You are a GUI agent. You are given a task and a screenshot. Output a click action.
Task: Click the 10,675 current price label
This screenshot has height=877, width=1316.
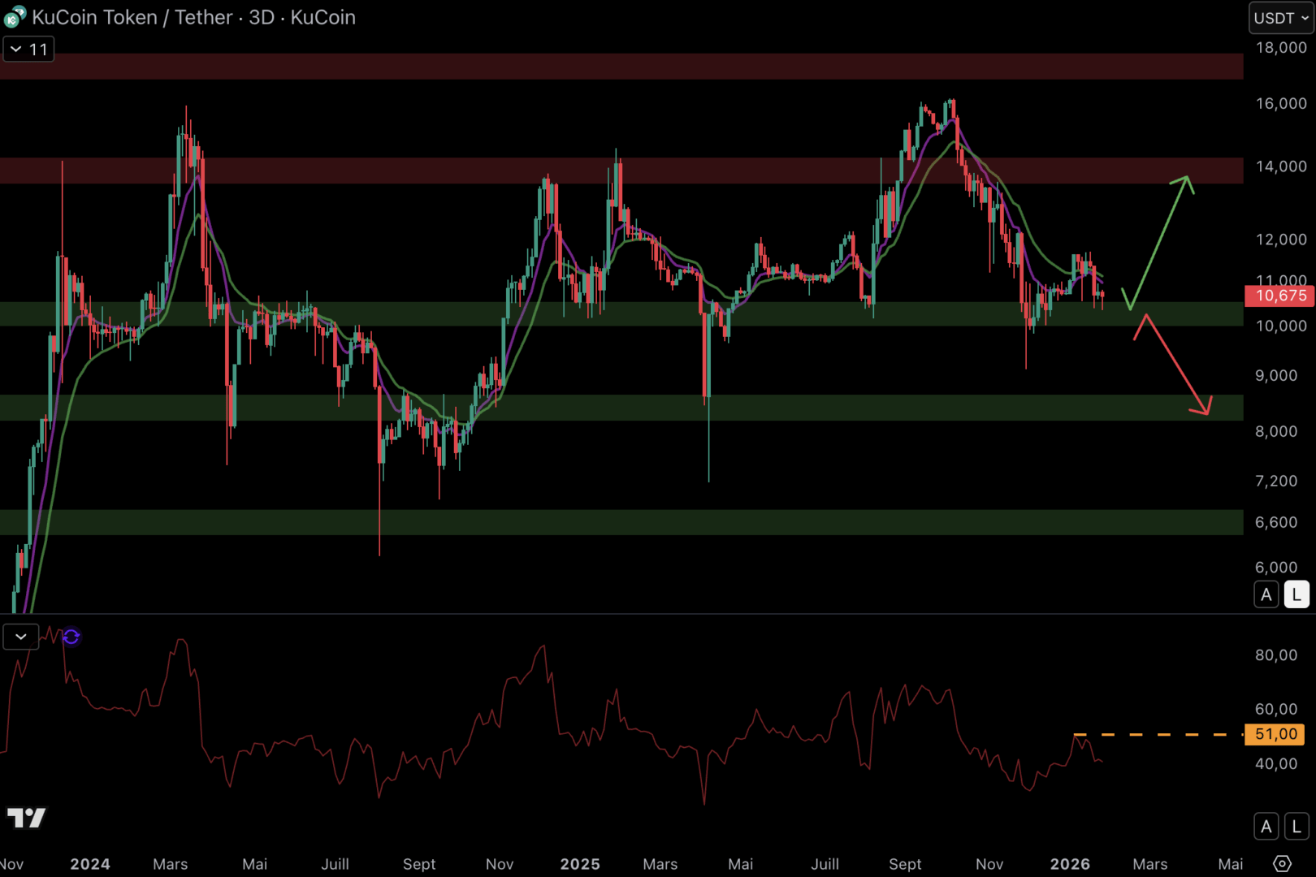[x=1279, y=296]
